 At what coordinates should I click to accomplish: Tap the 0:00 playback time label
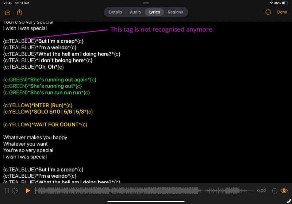261,190
